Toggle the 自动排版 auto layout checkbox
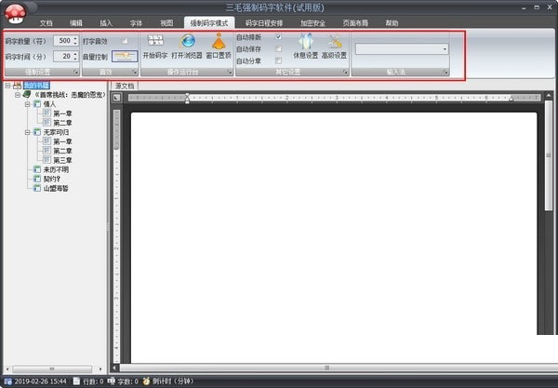 (278, 36)
